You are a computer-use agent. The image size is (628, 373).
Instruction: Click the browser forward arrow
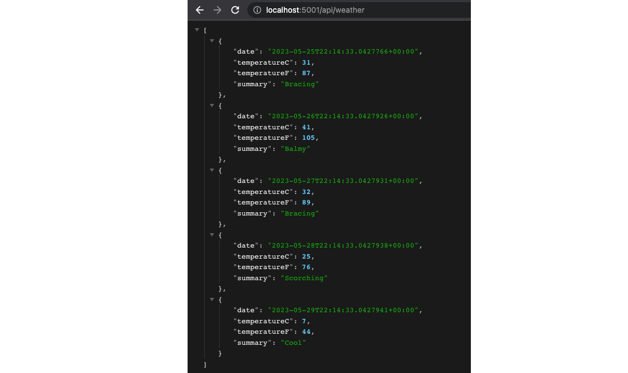click(x=217, y=10)
